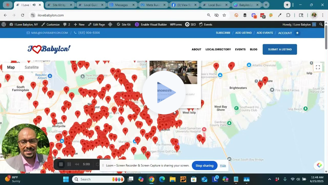
Task: Open new browser tab
Action: (266, 5)
